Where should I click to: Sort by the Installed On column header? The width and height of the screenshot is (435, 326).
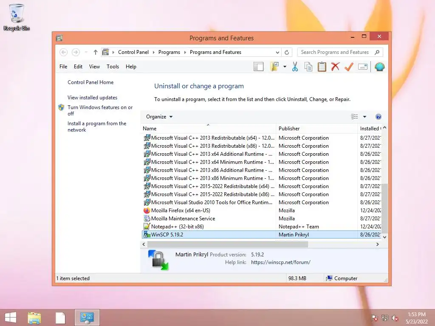tap(369, 128)
